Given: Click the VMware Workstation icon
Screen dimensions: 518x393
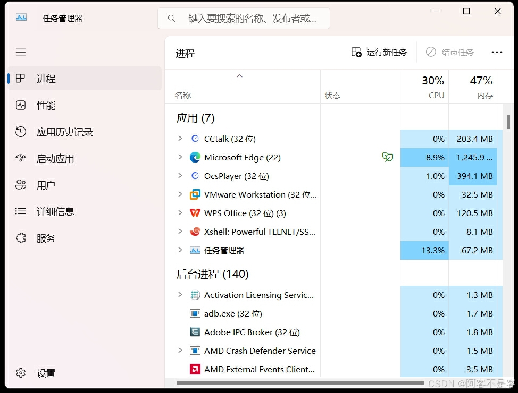Looking at the screenshot, I should point(195,194).
